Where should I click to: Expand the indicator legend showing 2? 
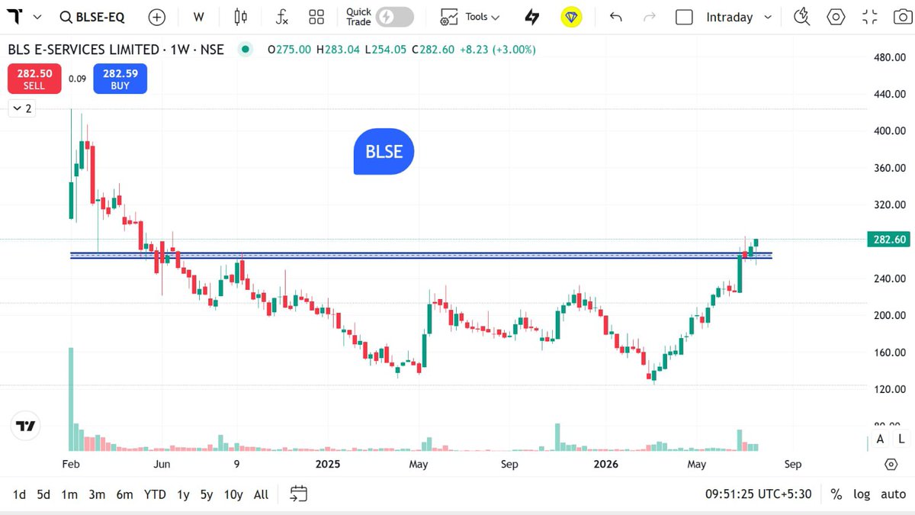22,108
